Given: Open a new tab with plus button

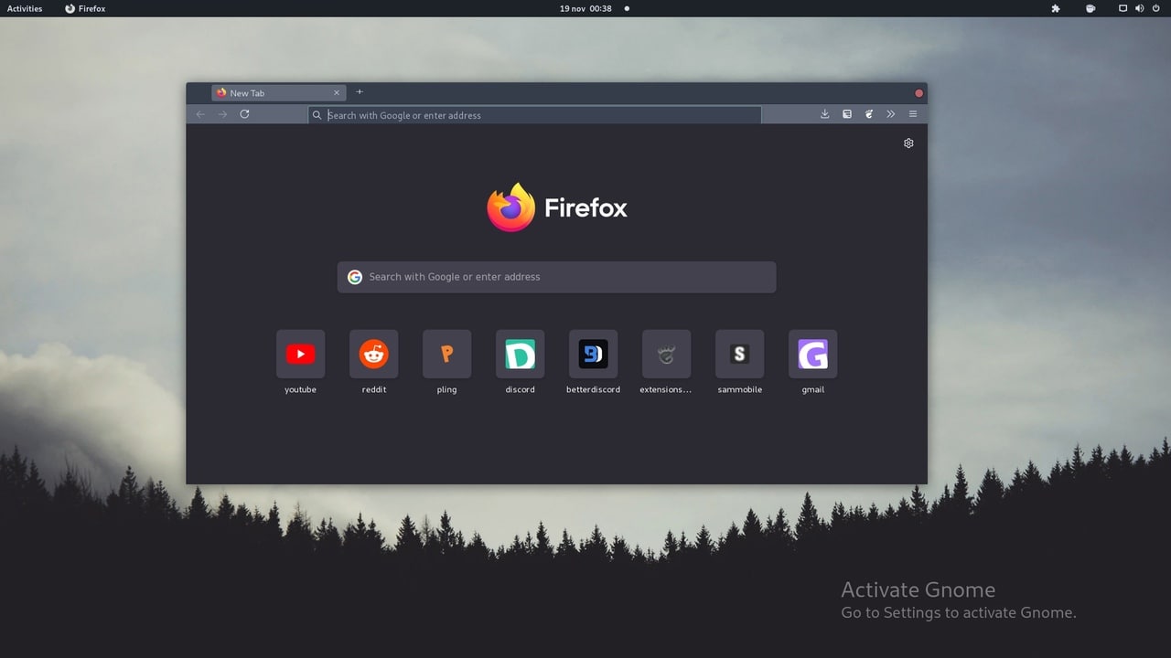Looking at the screenshot, I should pos(360,92).
